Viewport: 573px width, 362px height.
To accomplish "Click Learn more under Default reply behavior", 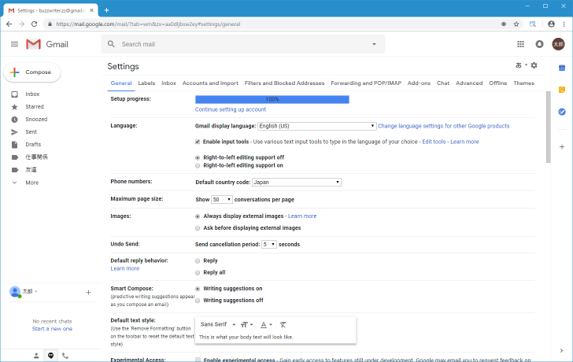I will [x=125, y=268].
